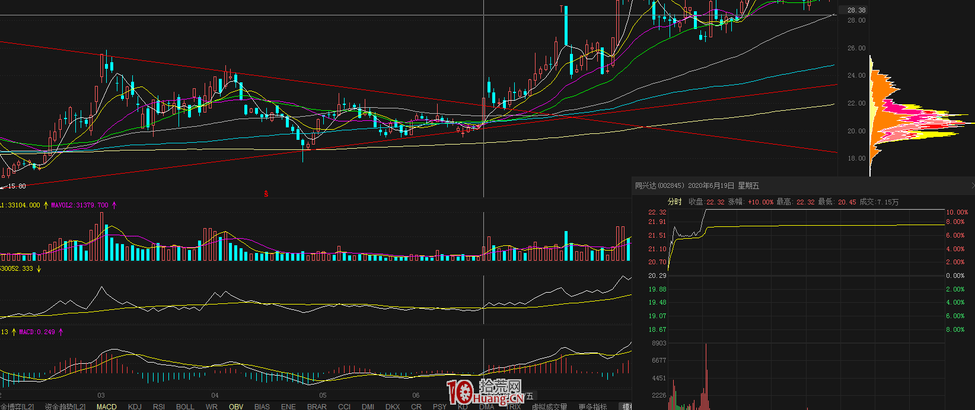
Task: Click the 05 month label on time axis
Action: coord(323,395)
